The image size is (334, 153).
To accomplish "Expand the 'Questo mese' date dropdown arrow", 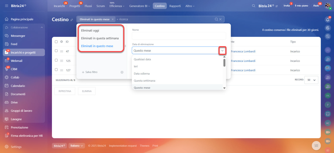I will click(x=222, y=51).
